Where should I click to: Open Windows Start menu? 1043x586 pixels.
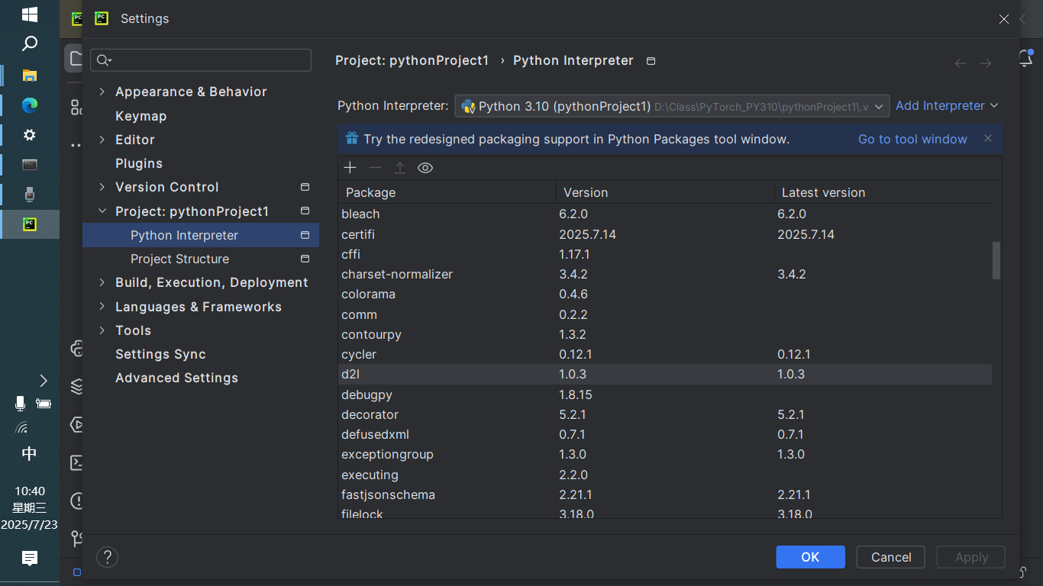pyautogui.click(x=30, y=14)
